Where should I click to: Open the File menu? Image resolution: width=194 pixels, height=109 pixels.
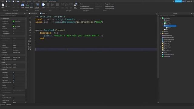tap(2, 1)
